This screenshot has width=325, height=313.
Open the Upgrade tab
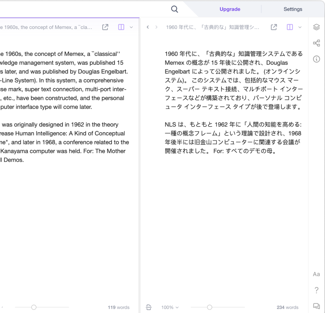[230, 9]
